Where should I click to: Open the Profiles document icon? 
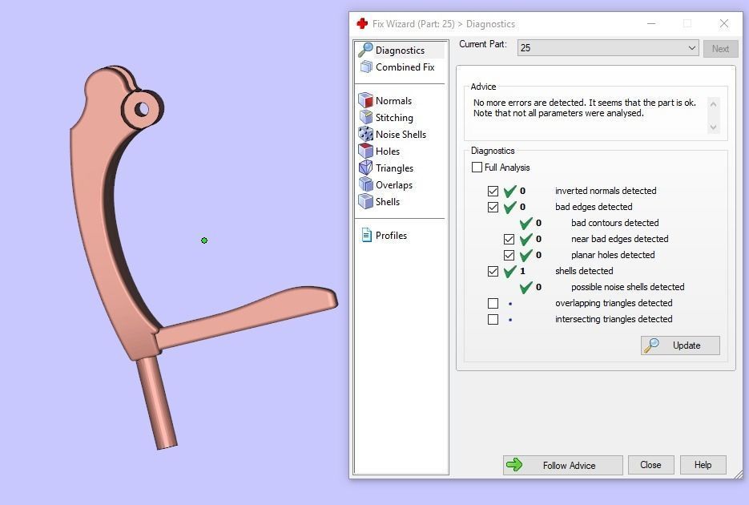point(366,235)
